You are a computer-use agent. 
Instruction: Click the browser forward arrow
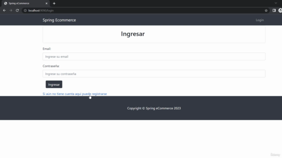pos(11,11)
